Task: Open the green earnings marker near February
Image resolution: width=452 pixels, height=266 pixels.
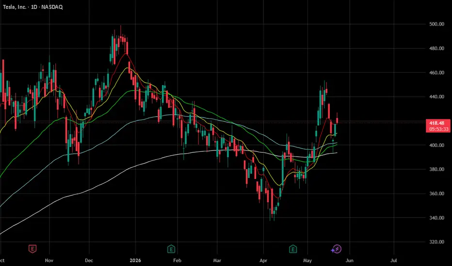Action: coord(171,249)
